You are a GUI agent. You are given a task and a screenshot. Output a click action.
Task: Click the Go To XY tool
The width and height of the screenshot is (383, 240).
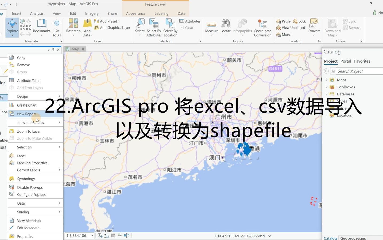57,27
